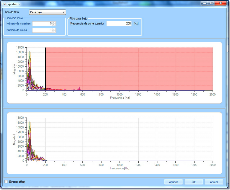
Task: Click the top chart 'Frecuencia [Hz]' axis label
Action: 120,98
